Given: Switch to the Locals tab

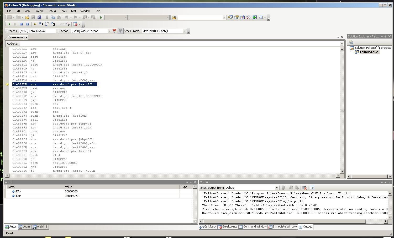Looking at the screenshot, I should coord(24,227).
